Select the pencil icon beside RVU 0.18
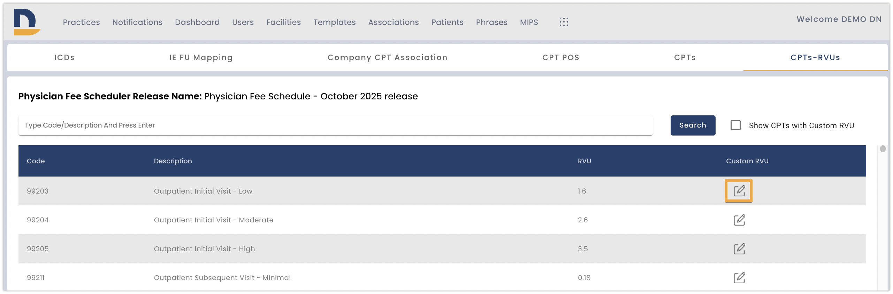Viewport: 893px width, 294px height. click(739, 278)
